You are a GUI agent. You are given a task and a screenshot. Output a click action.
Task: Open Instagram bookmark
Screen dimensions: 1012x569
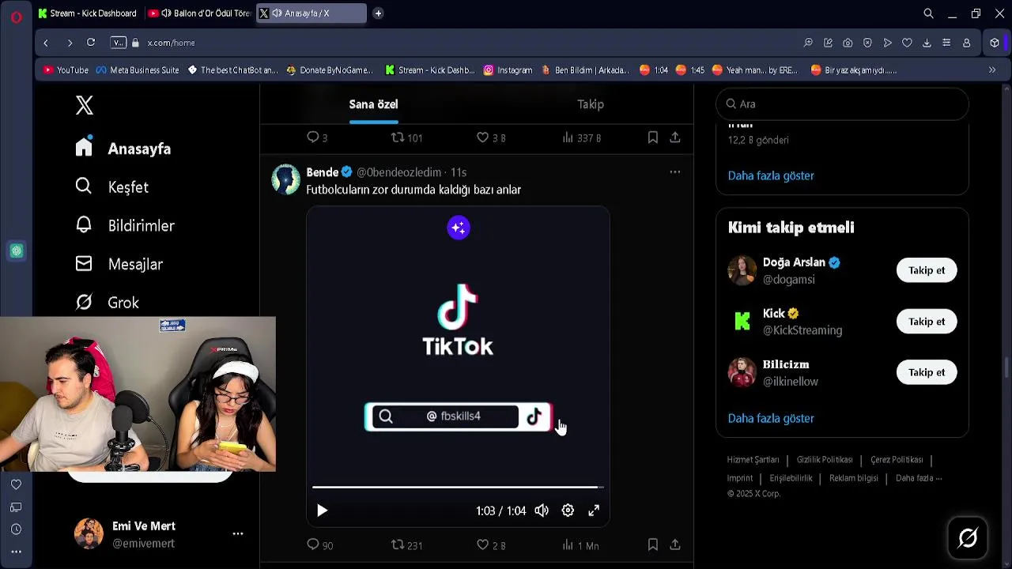pyautogui.click(x=508, y=70)
